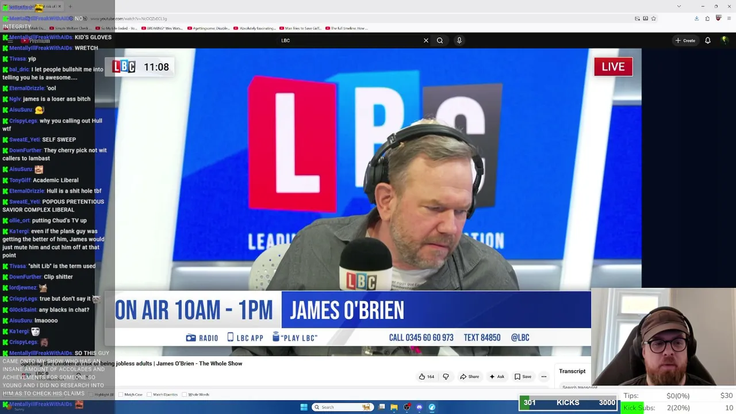Open 'So My Life Ended' bookmark
Viewport: 736px width, 414px height.
pyautogui.click(x=116, y=28)
